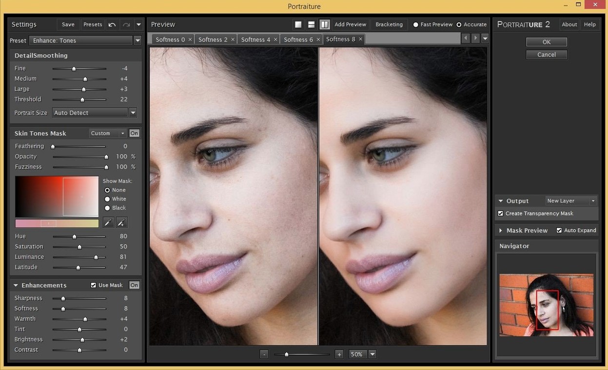The height and width of the screenshot is (370, 608).
Task: Toggle Auto Expand checkbox
Action: pos(559,230)
